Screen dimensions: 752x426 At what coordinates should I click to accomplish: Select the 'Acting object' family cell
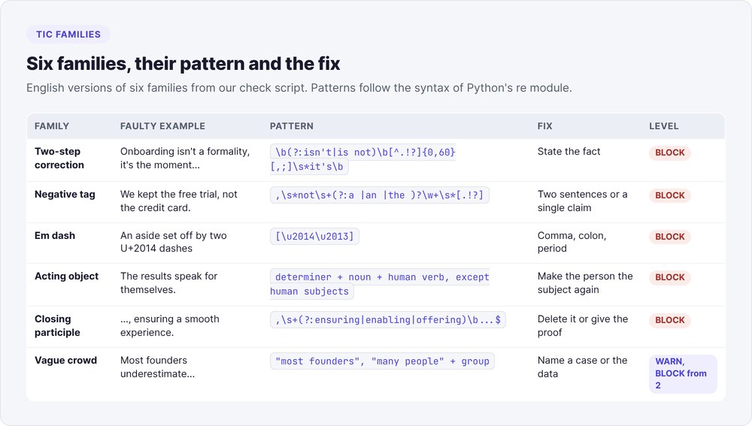pyautogui.click(x=66, y=276)
